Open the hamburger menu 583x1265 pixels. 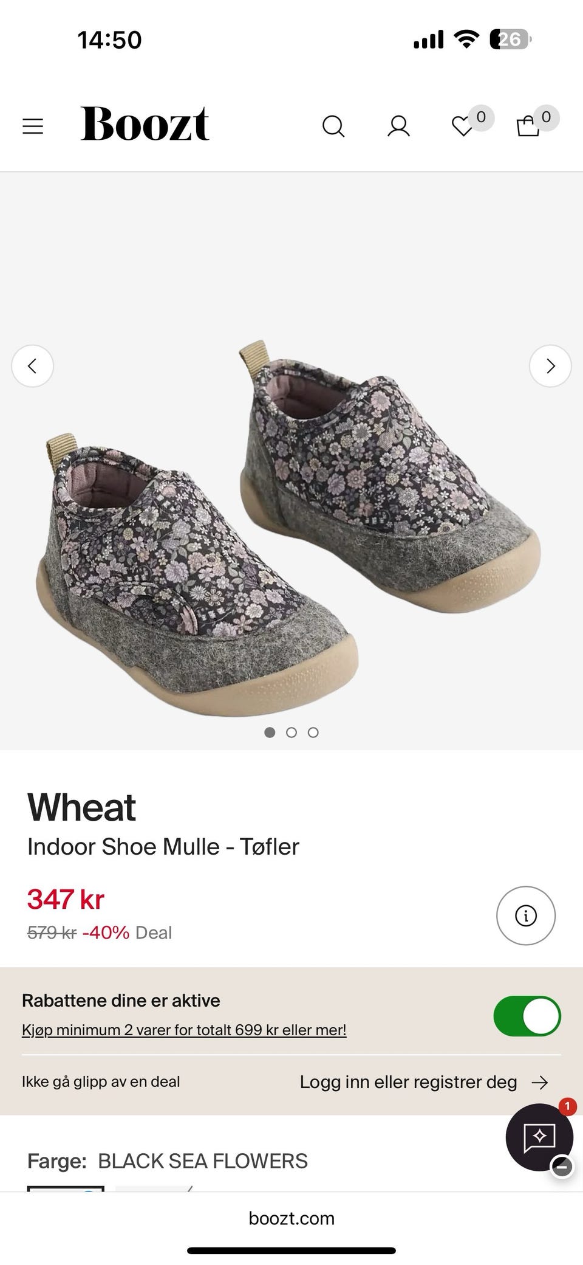point(33,126)
